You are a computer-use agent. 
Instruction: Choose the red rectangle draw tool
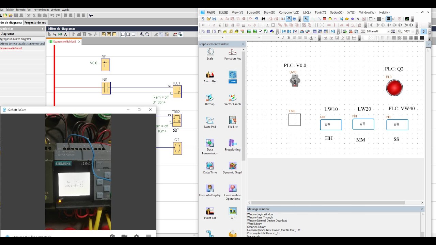[324, 19]
